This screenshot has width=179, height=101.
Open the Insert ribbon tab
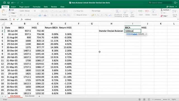tap(13, 7)
